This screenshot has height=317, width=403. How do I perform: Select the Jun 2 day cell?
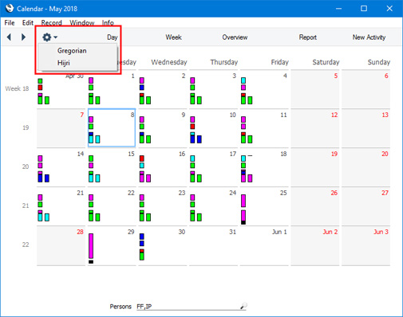point(315,245)
